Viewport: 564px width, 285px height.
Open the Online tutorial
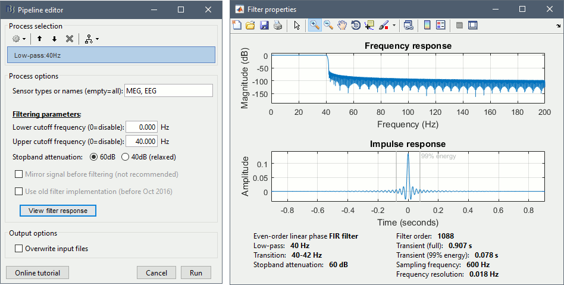pos(37,273)
